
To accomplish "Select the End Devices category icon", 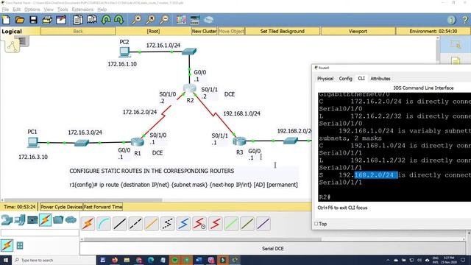I will click(x=20, y=220).
